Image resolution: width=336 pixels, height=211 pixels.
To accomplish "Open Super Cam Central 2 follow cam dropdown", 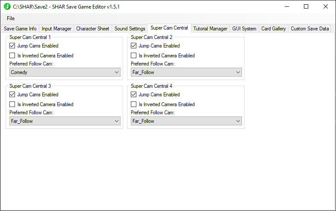I will click(x=186, y=72).
